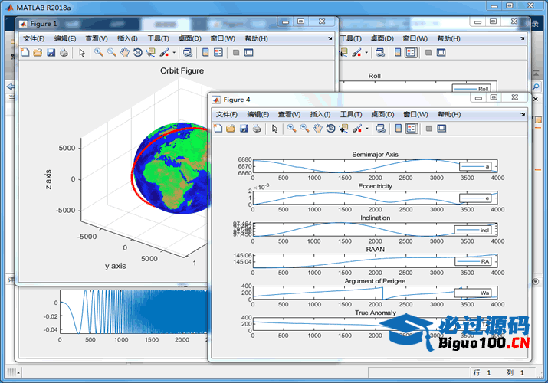Show Plot Tools and dock Figure 4
The height and width of the screenshot is (383, 548).
[x=441, y=129]
